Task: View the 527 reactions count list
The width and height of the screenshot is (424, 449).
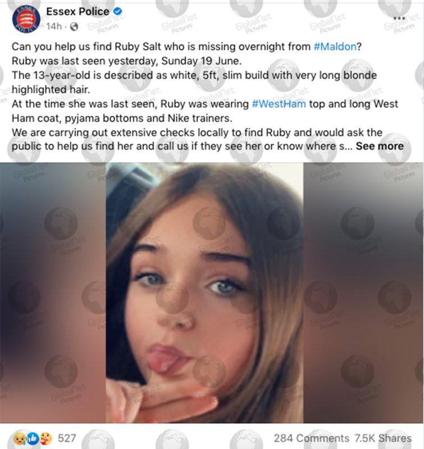Action: click(x=67, y=438)
